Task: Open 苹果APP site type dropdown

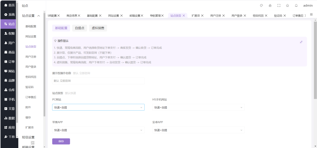Action: [x=98, y=130]
